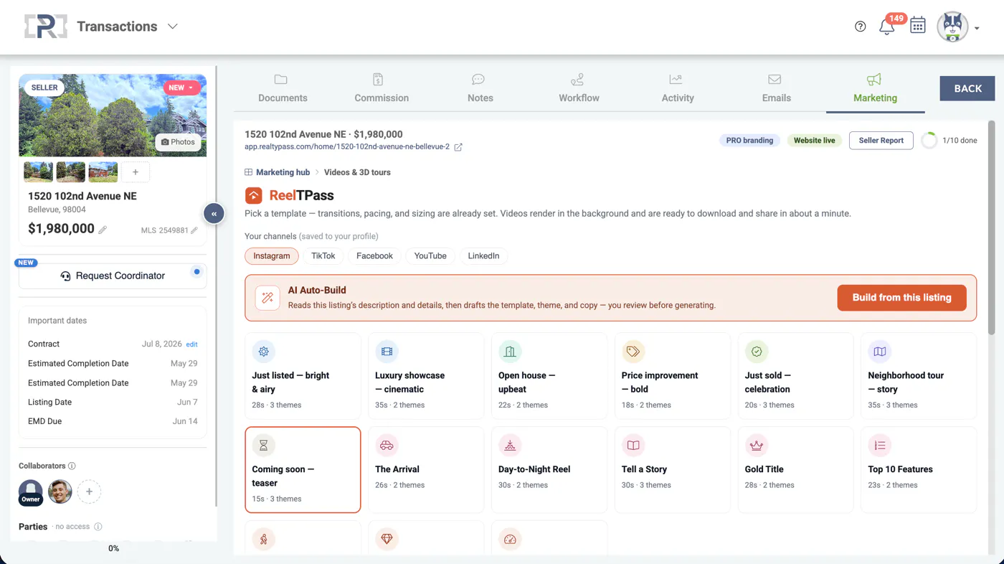Open the Transactions dropdown chevron
1004x564 pixels.
[173, 27]
